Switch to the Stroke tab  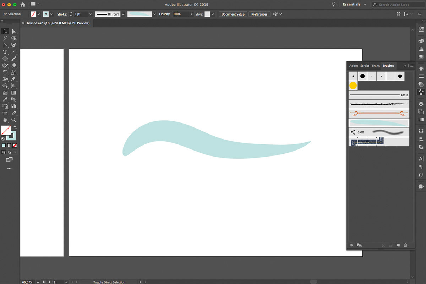[365, 66]
